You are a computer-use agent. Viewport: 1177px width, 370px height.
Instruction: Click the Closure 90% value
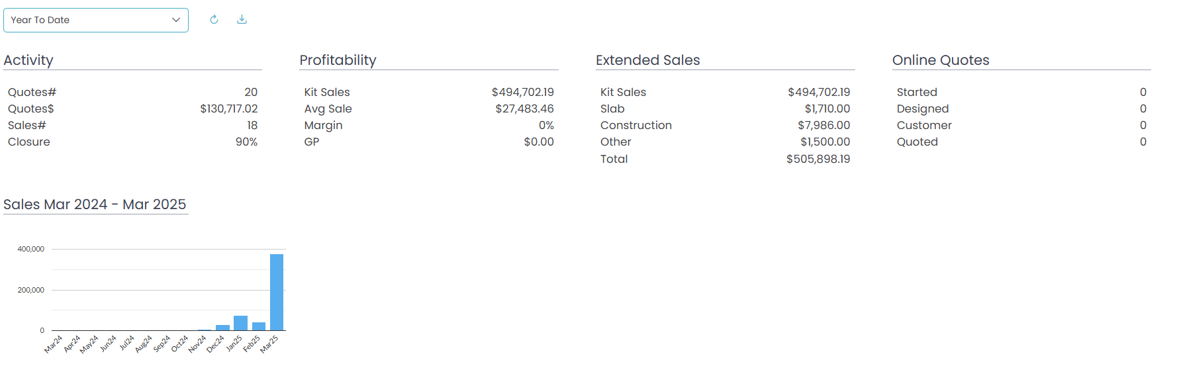click(246, 142)
